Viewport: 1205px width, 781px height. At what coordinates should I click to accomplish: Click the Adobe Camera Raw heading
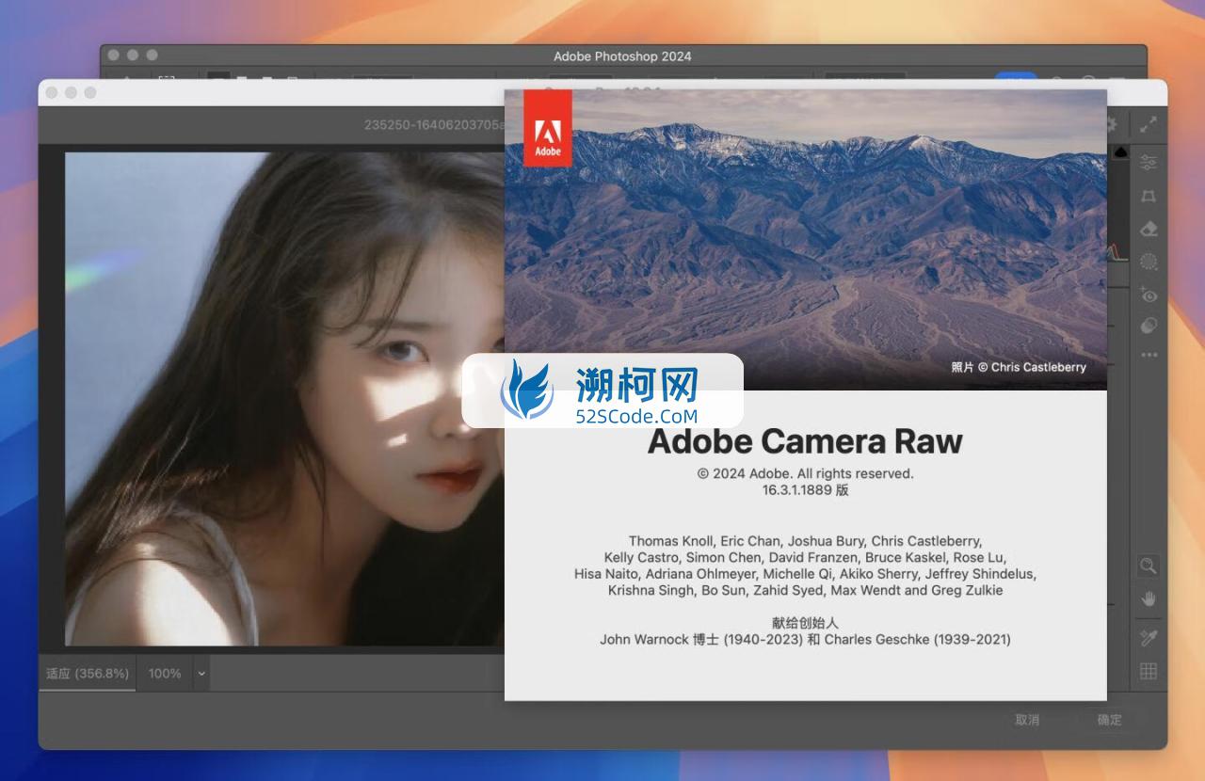(805, 441)
